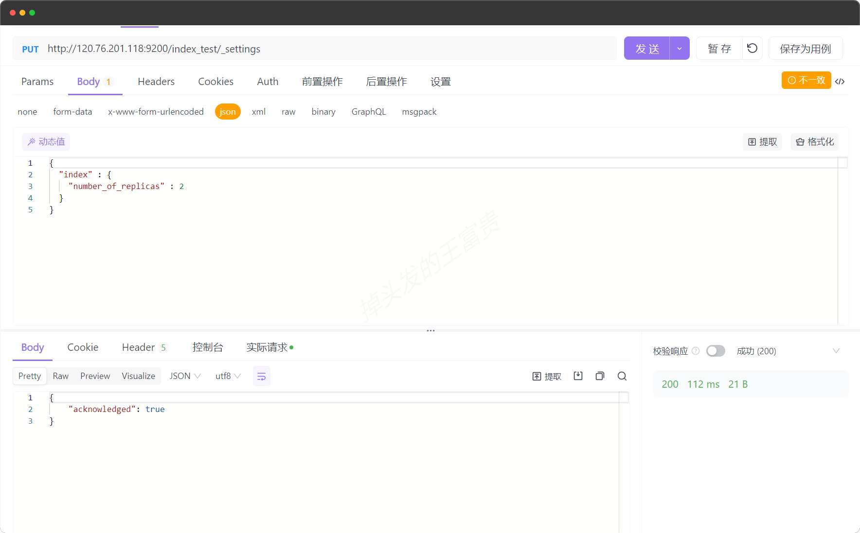The height and width of the screenshot is (533, 860).
Task: Open the utf8 encoding dropdown
Action: pos(228,376)
